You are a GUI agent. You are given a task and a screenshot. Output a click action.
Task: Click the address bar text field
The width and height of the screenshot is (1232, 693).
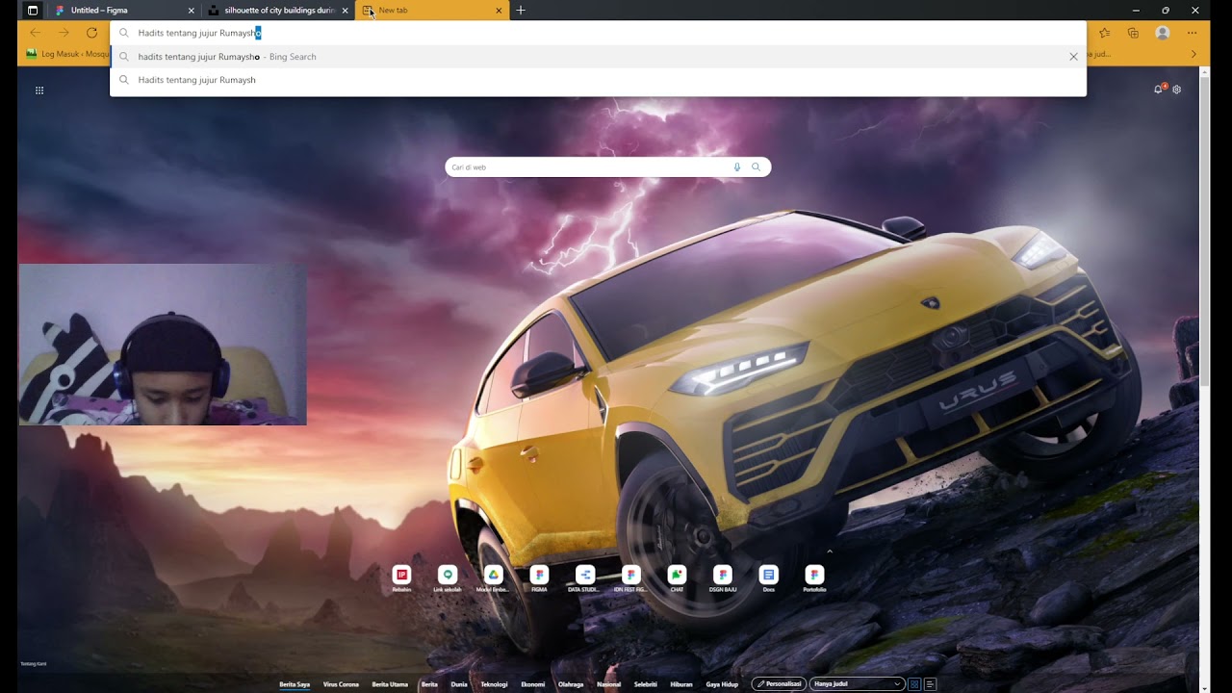tap(598, 33)
